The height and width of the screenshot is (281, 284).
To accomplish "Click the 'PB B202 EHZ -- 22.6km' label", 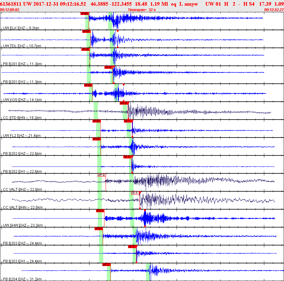I will tap(22, 153).
